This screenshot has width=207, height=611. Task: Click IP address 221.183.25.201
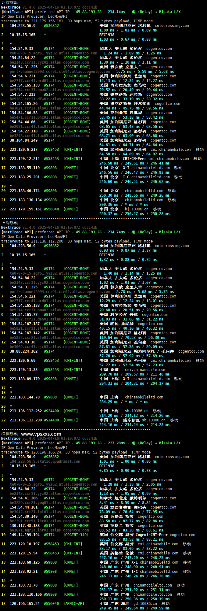[25, 177]
